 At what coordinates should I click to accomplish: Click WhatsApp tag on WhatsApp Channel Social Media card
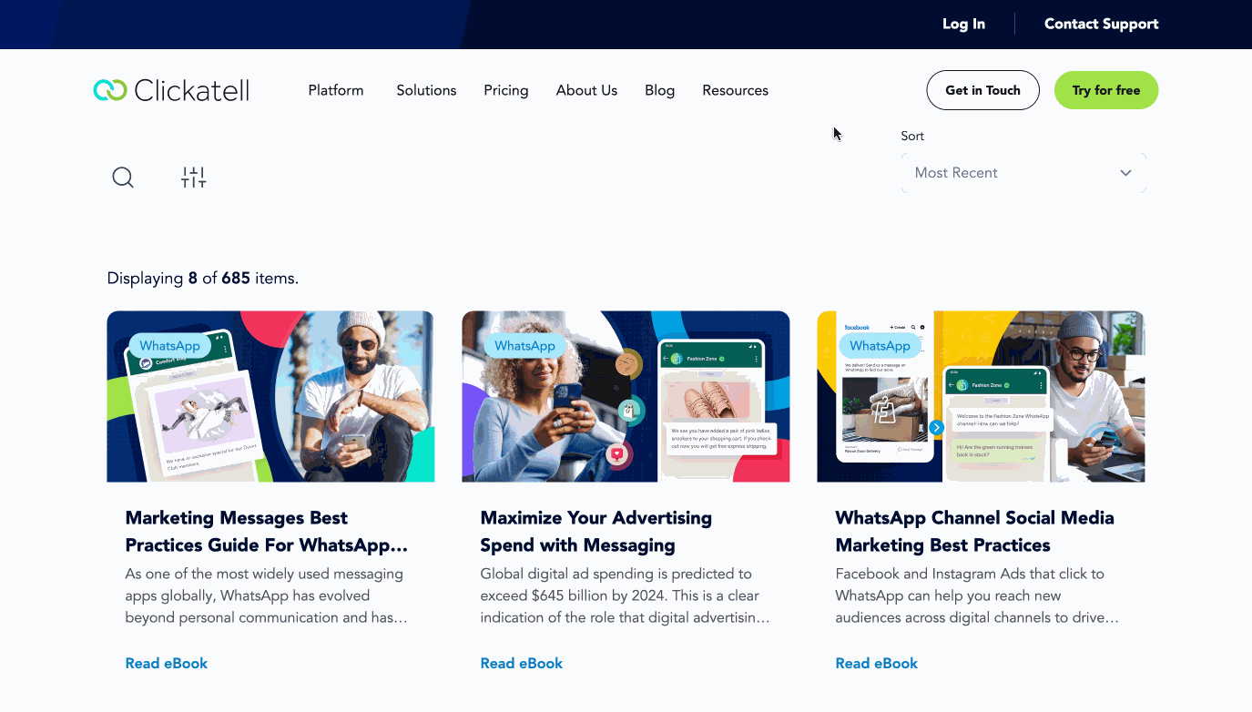coord(880,346)
